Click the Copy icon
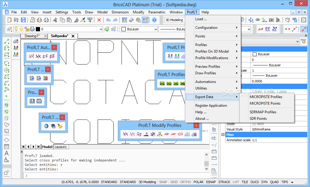The image size is (310, 187). [62, 20]
